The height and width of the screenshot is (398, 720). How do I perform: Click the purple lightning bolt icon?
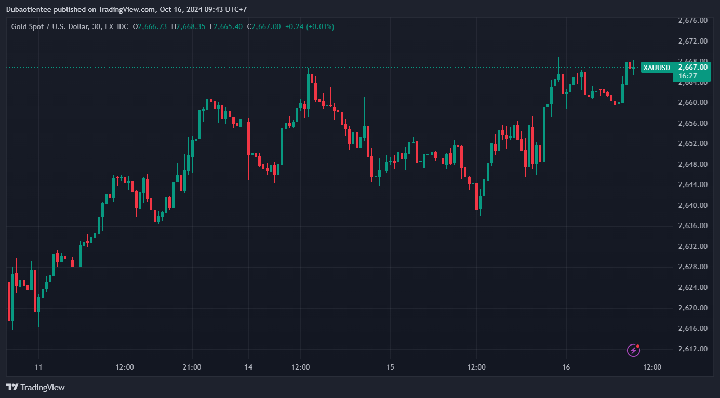(634, 350)
